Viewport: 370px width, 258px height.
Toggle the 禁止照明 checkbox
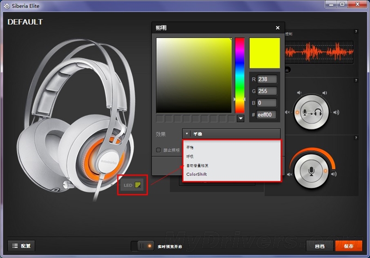point(159,150)
